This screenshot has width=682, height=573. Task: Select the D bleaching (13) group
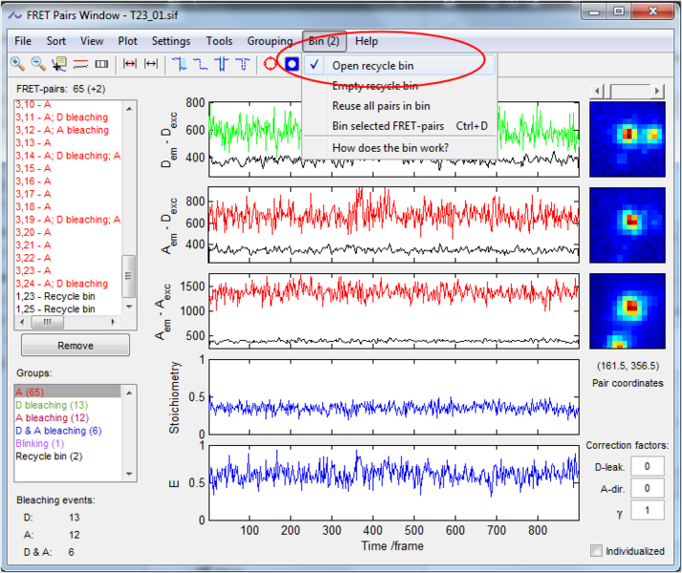(49, 405)
